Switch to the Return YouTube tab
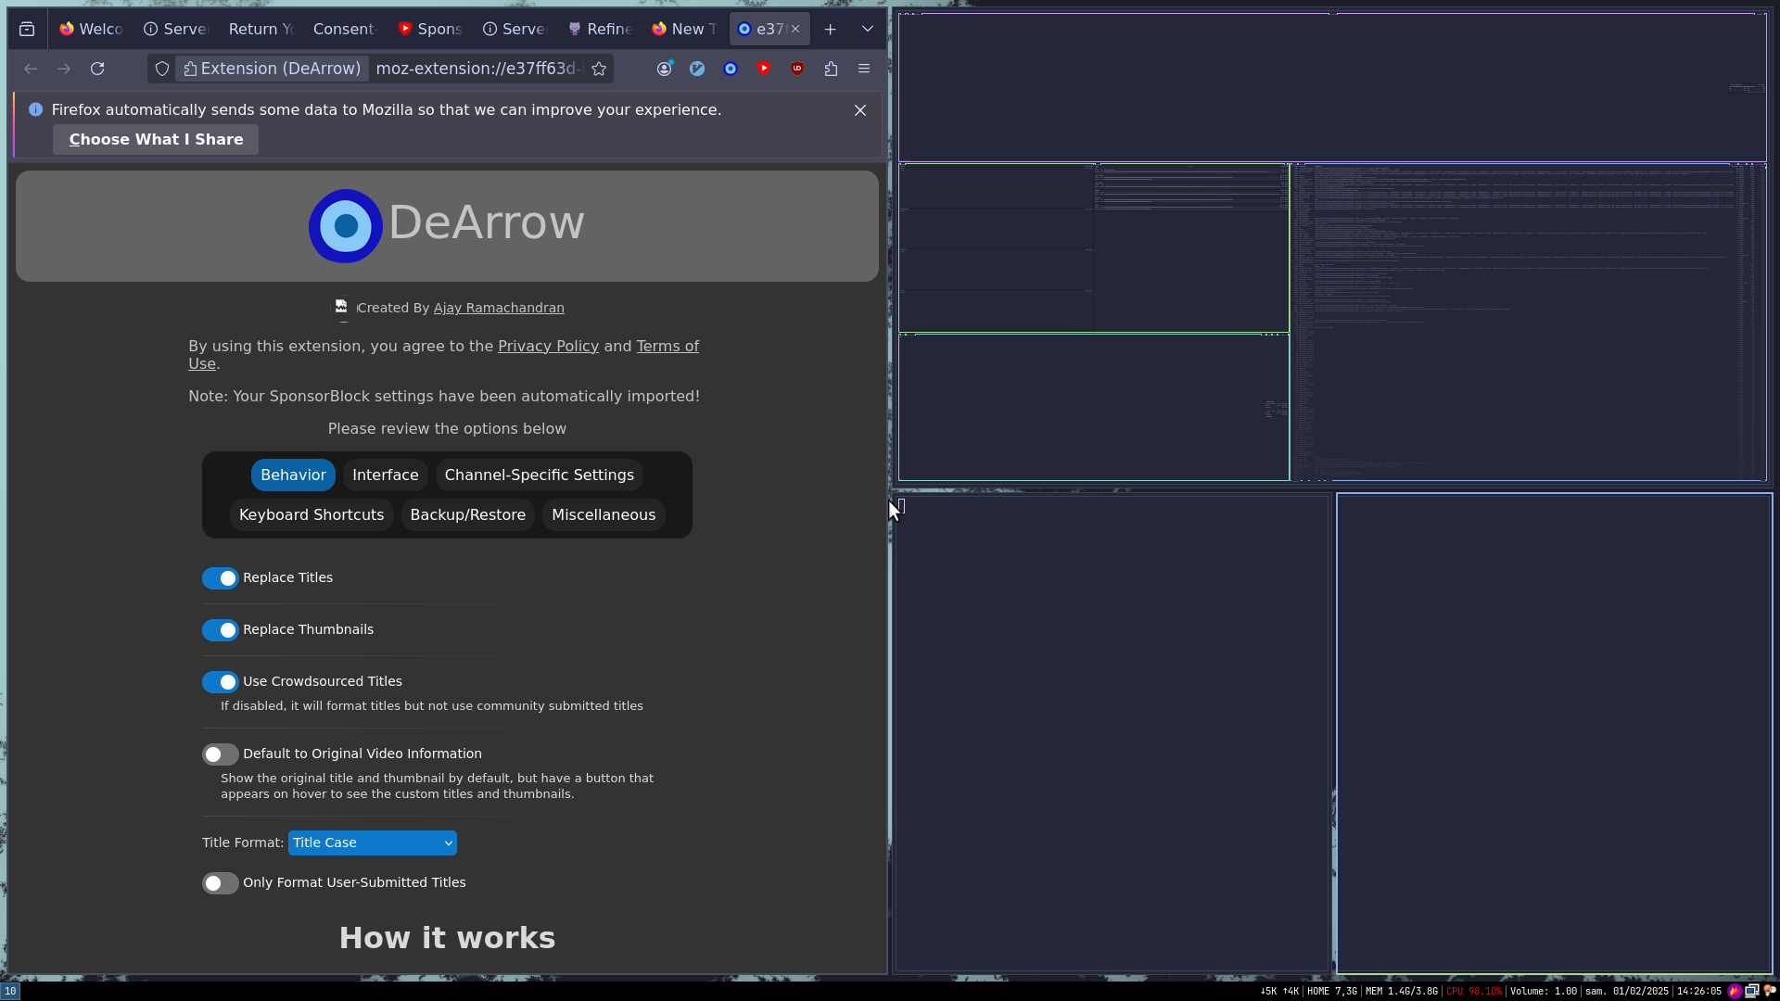The image size is (1780, 1001). [x=261, y=29]
